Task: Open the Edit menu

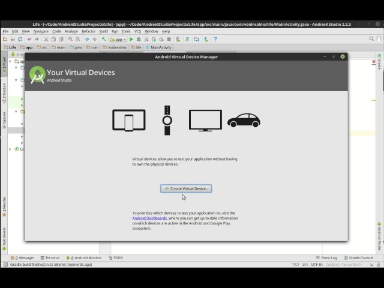Action: [x=15, y=31]
